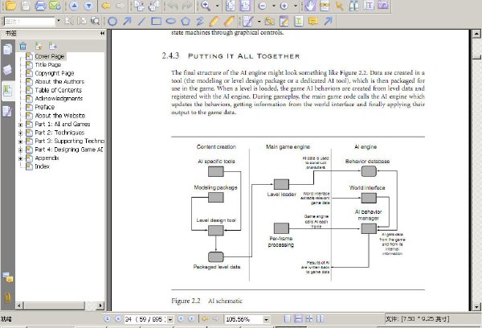Select the zigzag polyline tool

[x=200, y=21]
